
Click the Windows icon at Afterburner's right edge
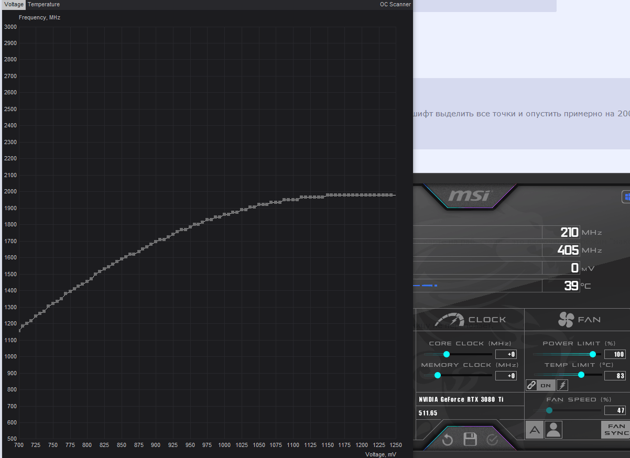(626, 197)
